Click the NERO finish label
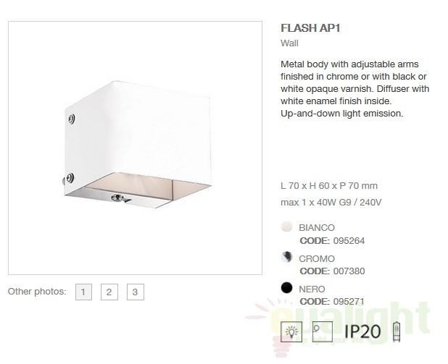Screen dimensions: 448x364 pyautogui.click(x=312, y=289)
